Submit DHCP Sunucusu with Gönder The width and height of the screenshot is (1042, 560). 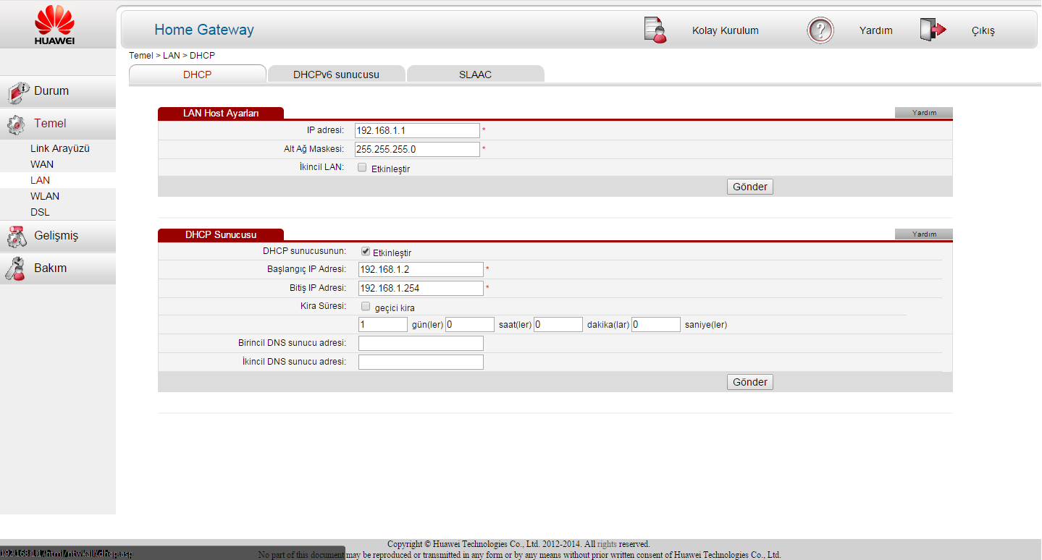[750, 382]
